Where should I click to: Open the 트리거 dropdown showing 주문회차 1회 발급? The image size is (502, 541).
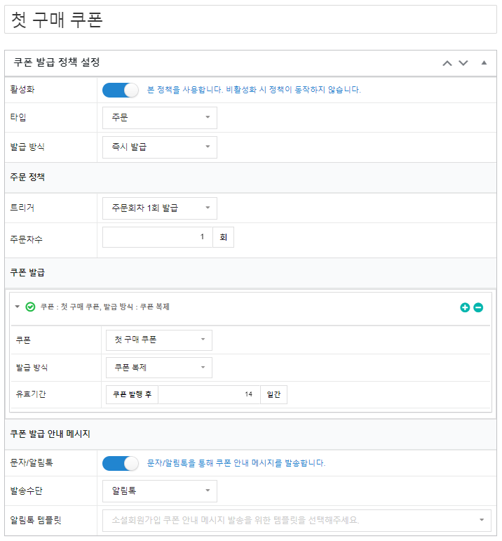160,208
